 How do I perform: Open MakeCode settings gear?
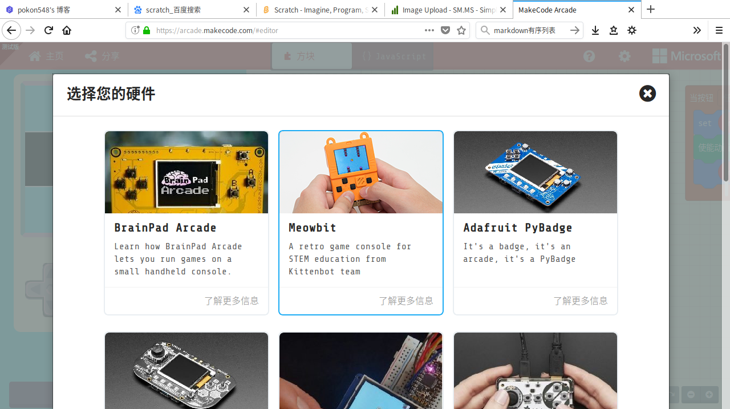tap(625, 56)
